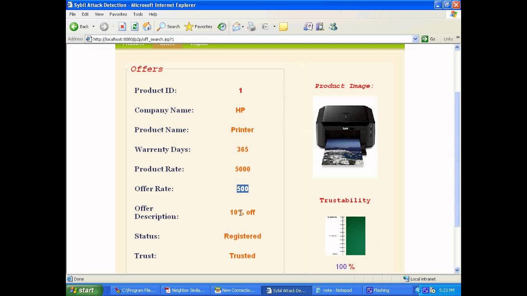Click the Forward arrow button
527x296 pixels.
tap(104, 27)
